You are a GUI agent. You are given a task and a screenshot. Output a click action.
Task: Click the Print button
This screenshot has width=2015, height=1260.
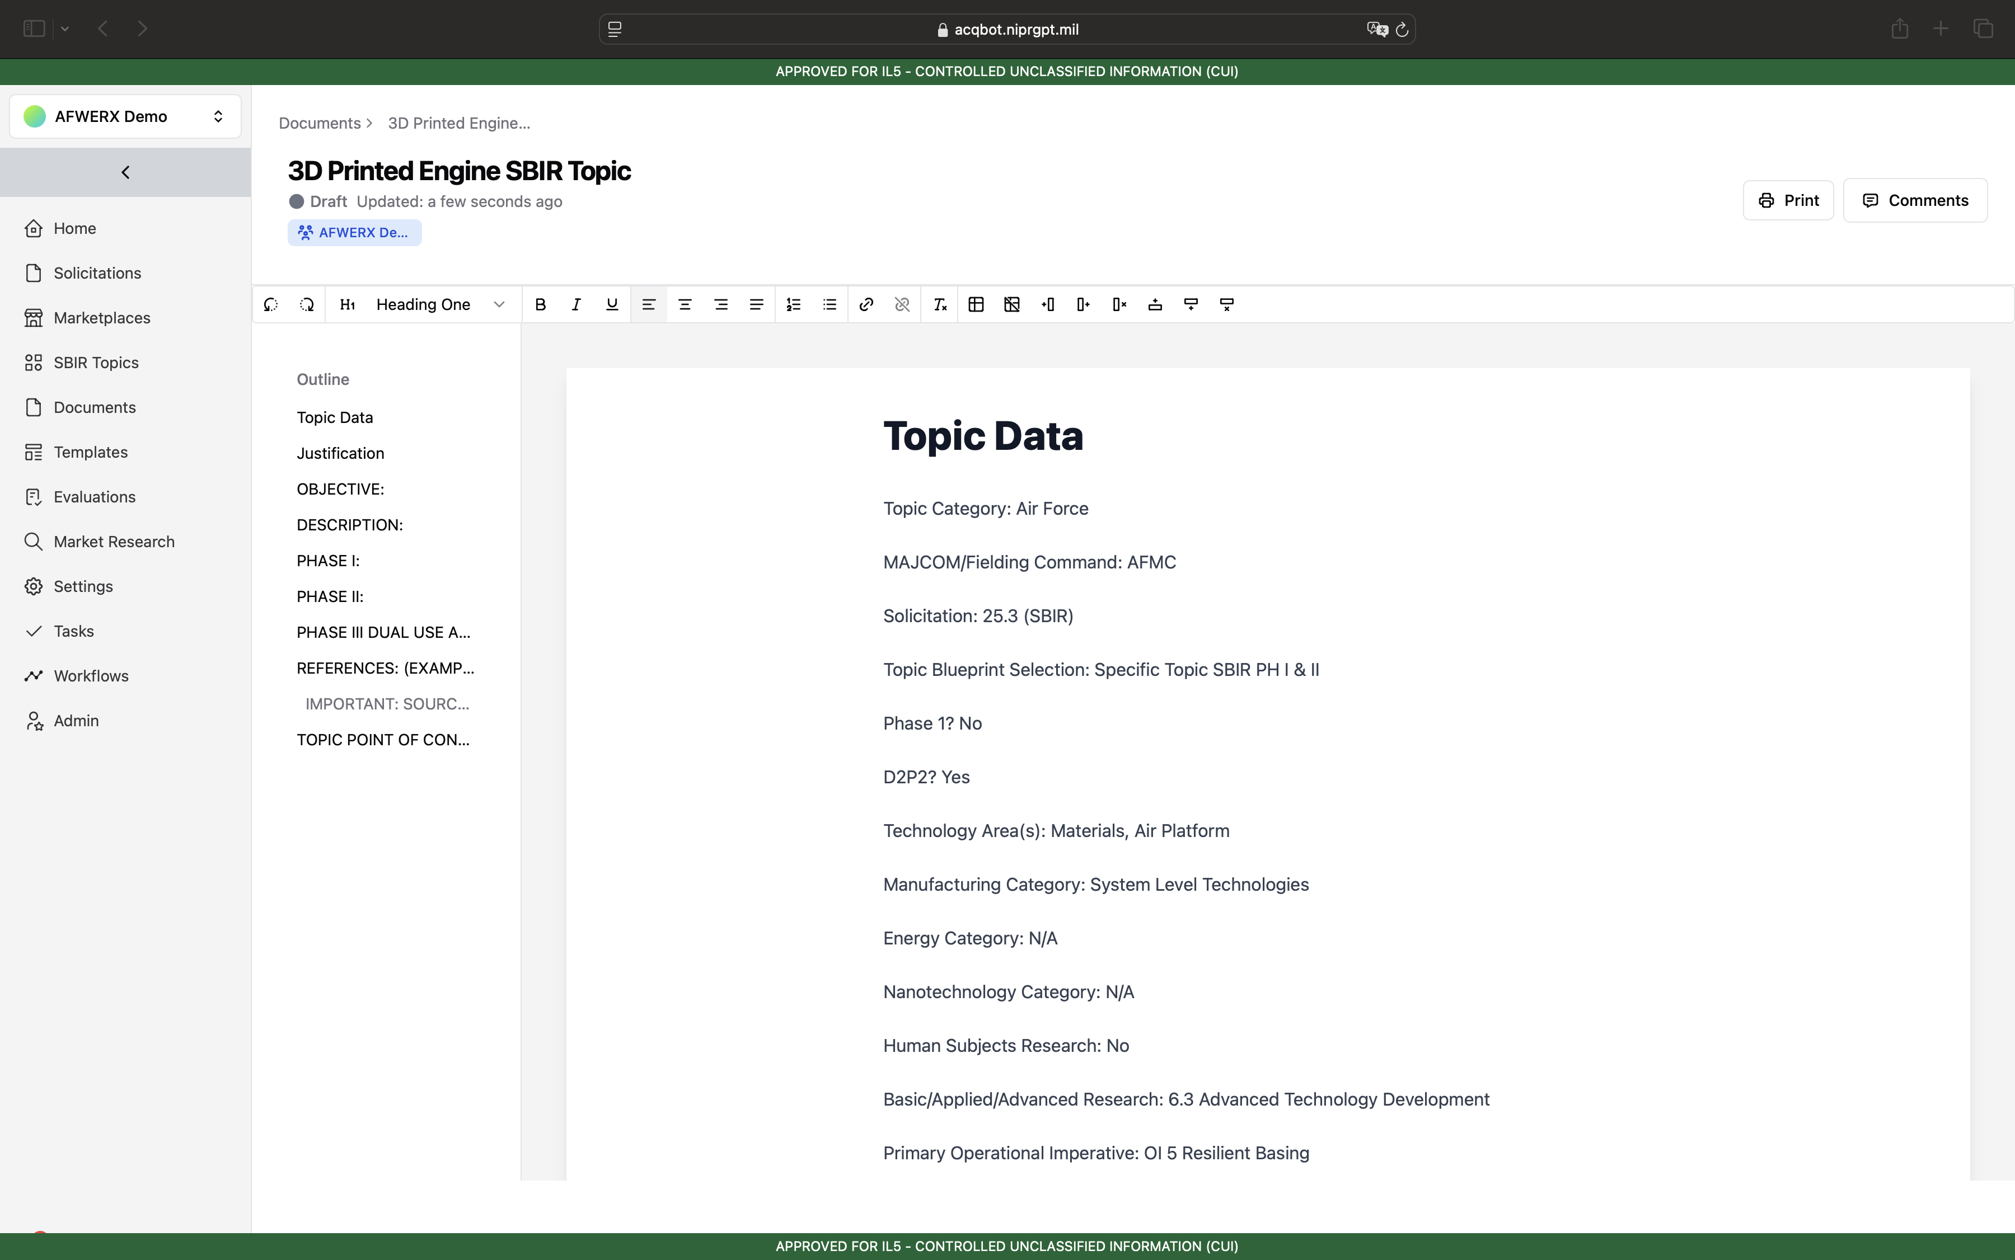(x=1788, y=200)
